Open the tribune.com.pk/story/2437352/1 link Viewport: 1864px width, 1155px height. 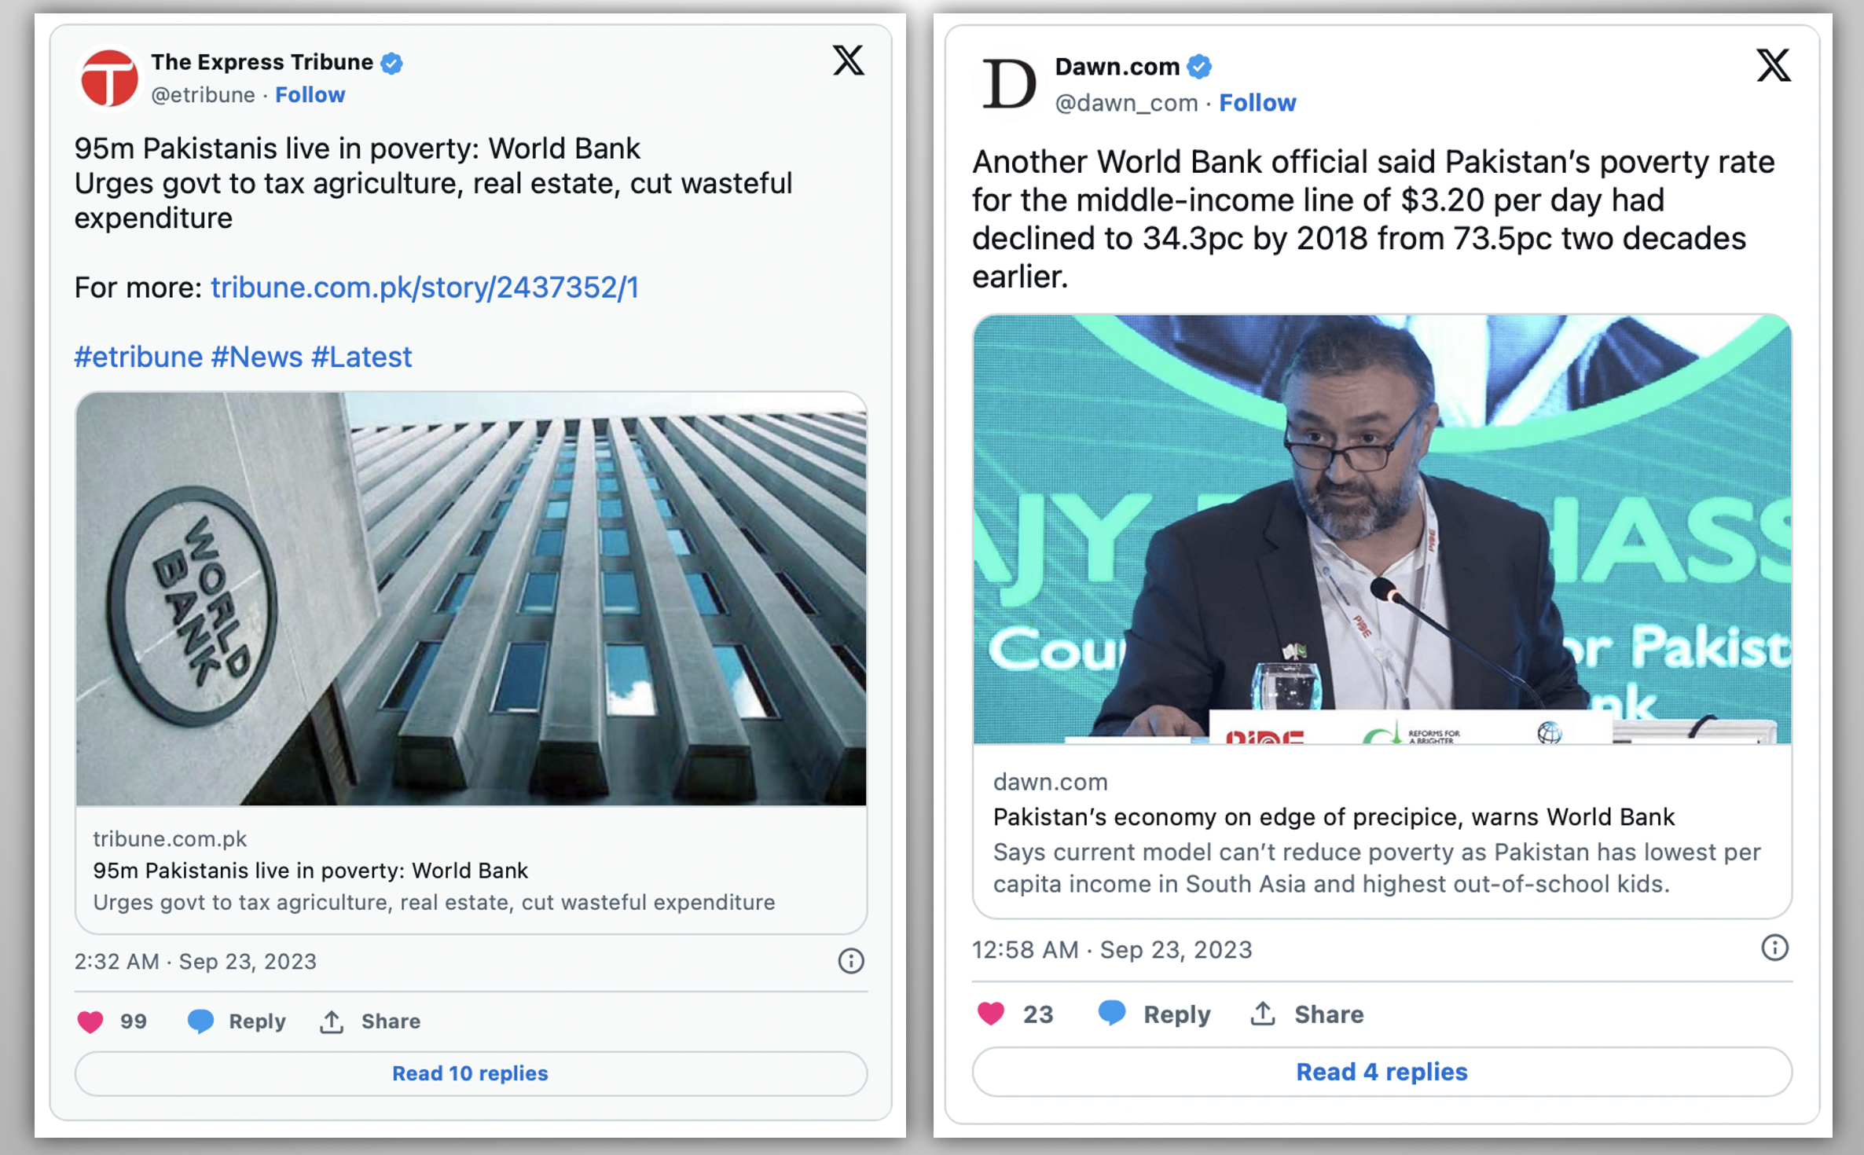(424, 288)
